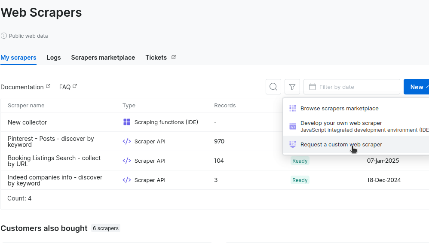429x243 pixels.
Task: Click the Scraping functions (IDE) grid icon
Action: click(127, 122)
